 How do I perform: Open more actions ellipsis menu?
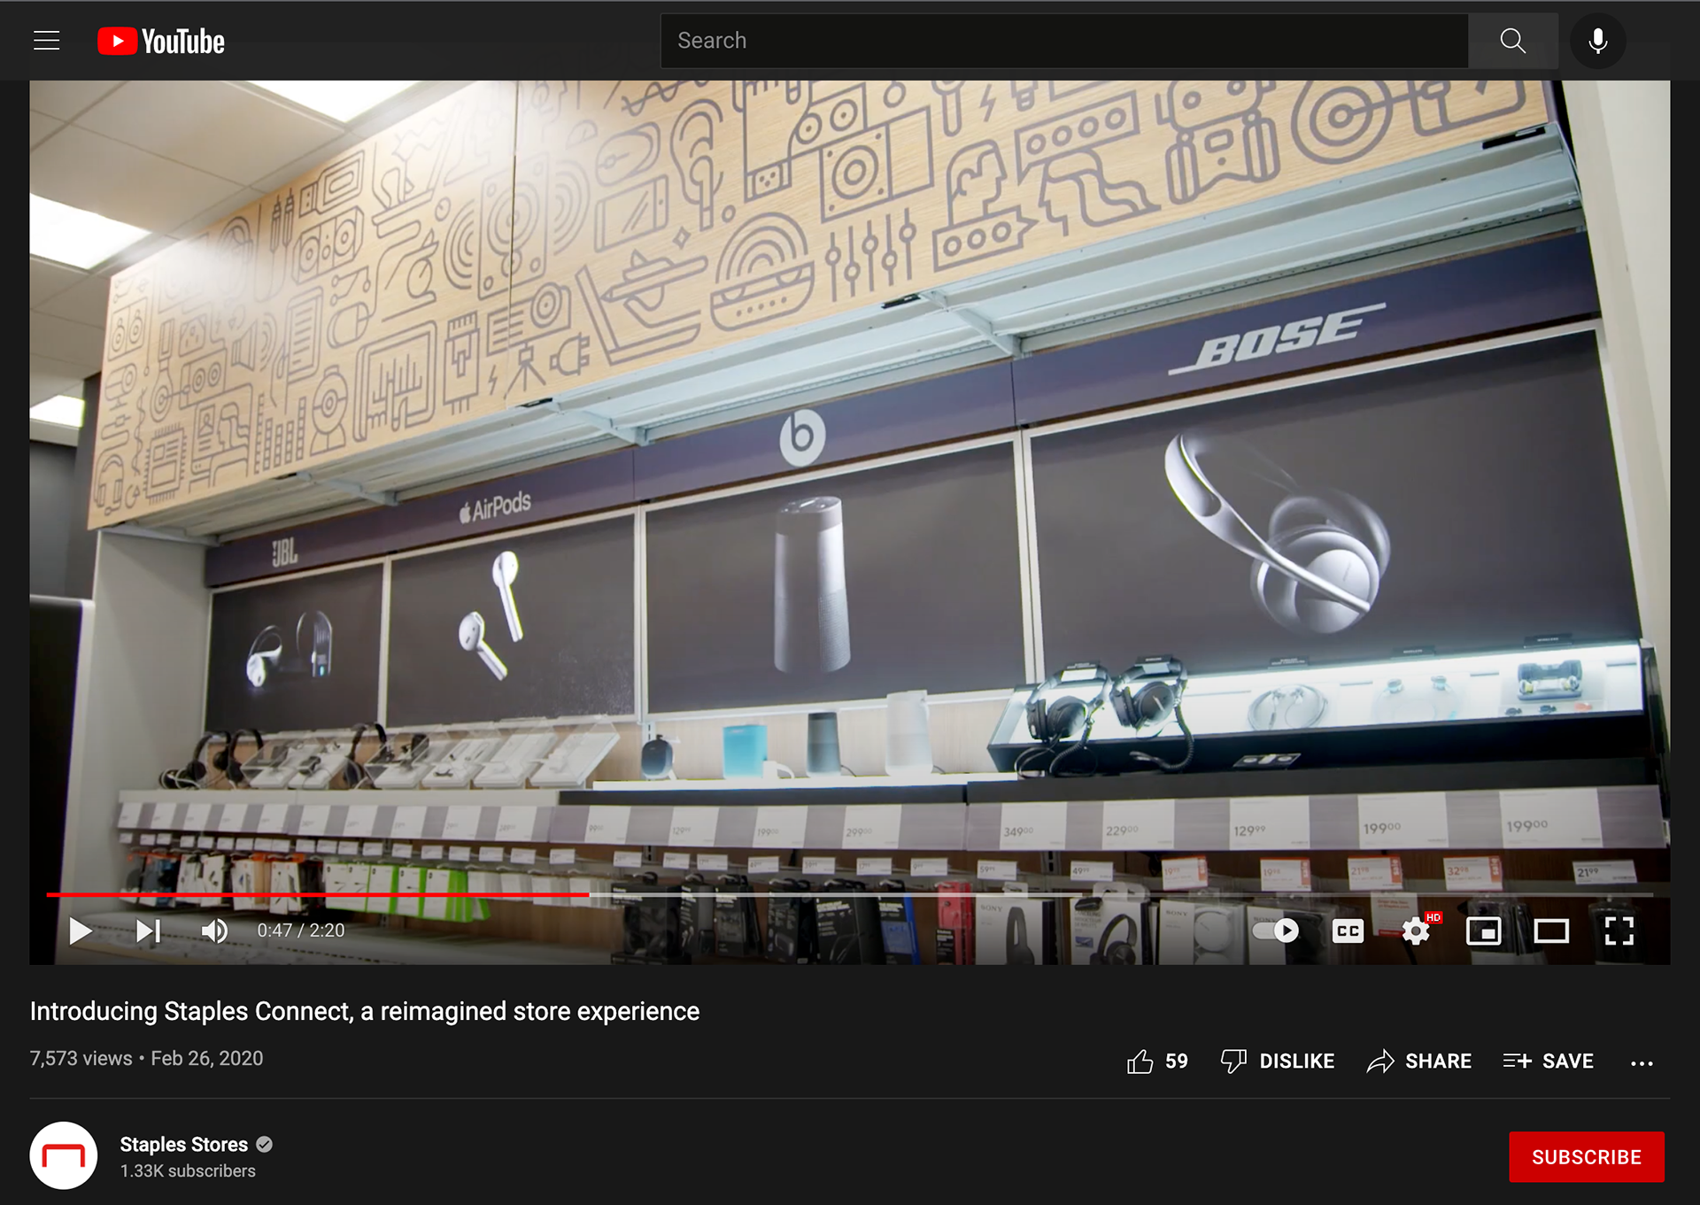click(1642, 1062)
